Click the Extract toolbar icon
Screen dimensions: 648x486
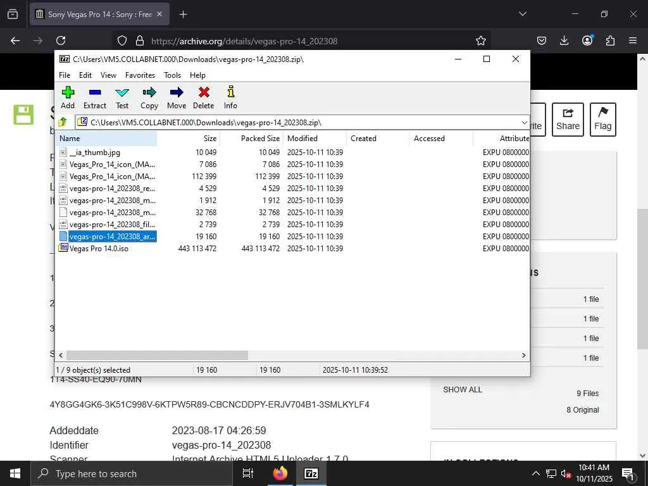click(x=95, y=97)
